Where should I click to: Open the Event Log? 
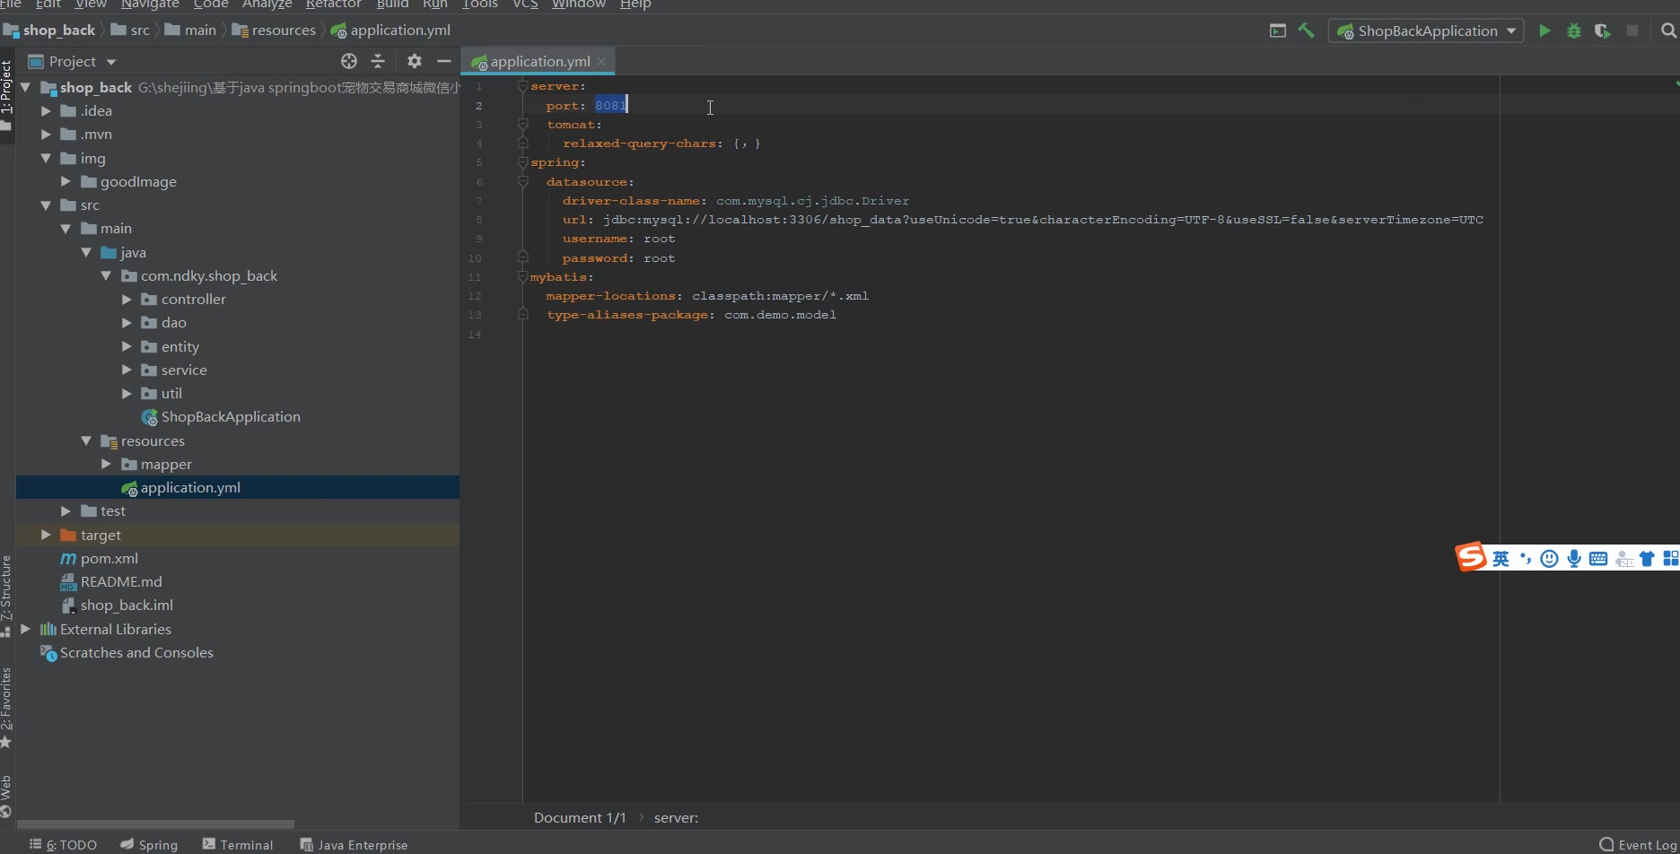pos(1638,844)
